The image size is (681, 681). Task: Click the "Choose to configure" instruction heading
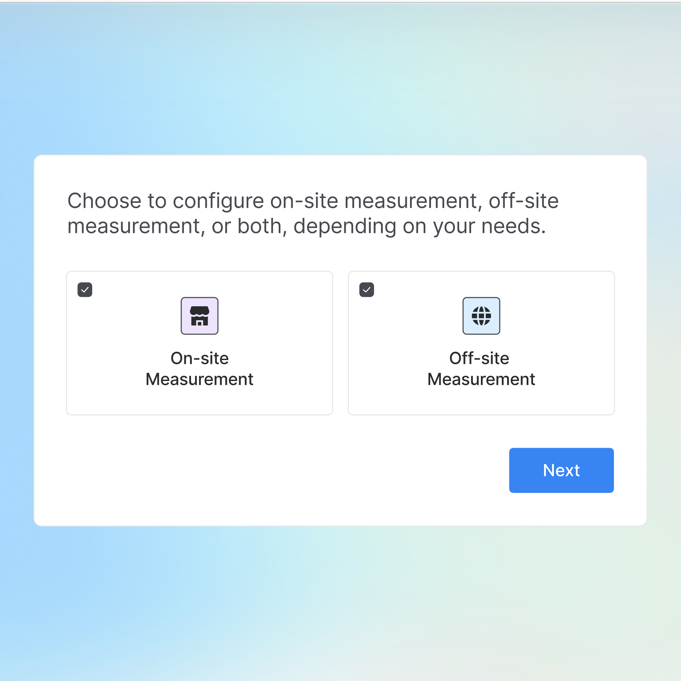click(313, 201)
